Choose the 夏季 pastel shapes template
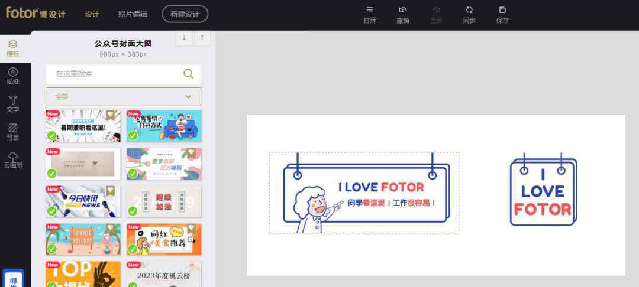 point(164,164)
